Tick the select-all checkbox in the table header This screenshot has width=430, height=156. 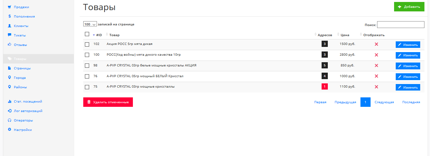tap(87, 34)
